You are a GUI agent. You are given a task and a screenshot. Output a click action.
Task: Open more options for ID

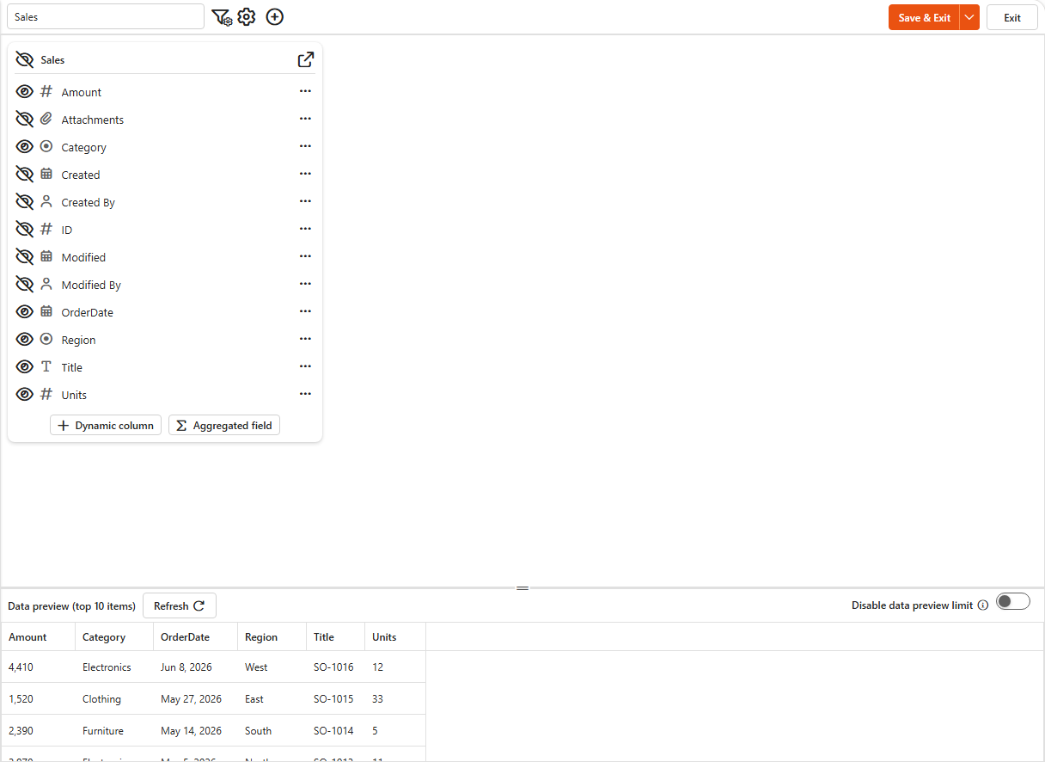[305, 229]
